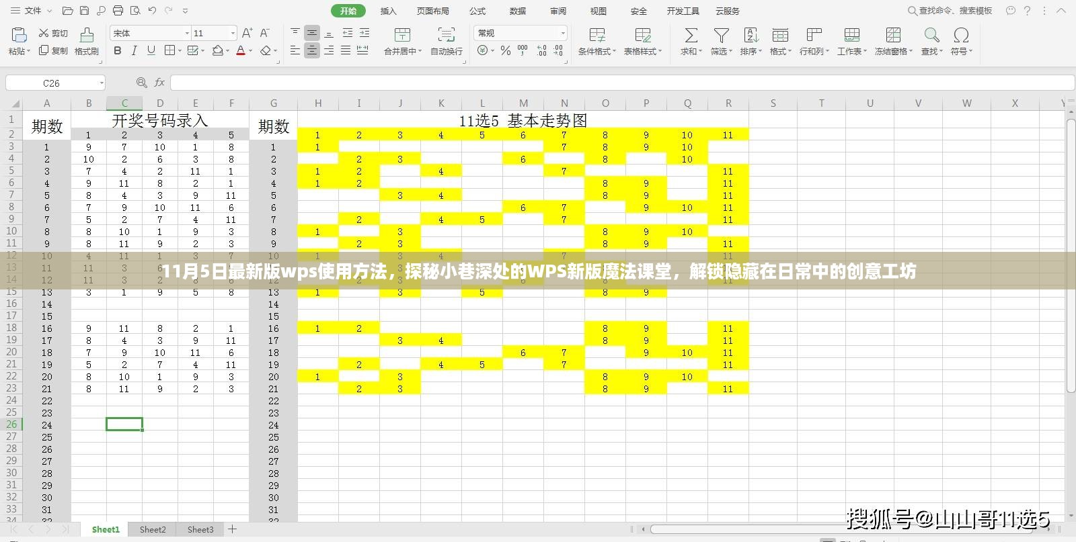Open the Sheet3 worksheet tab
1076x542 pixels.
[x=200, y=529]
